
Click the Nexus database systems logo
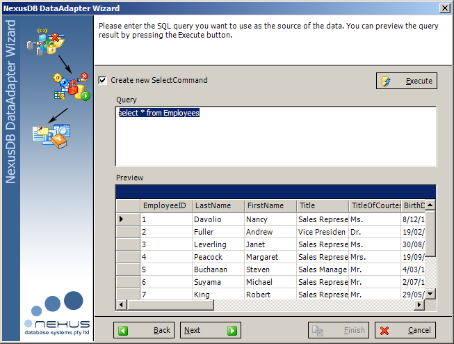(x=57, y=313)
